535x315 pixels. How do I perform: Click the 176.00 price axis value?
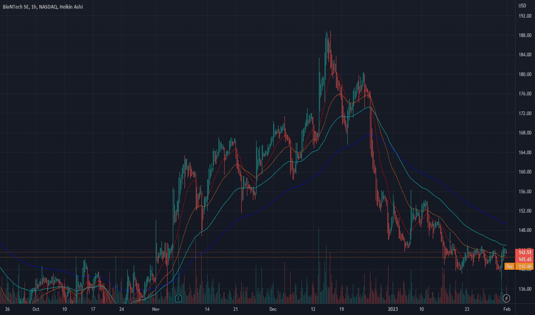click(x=525, y=94)
